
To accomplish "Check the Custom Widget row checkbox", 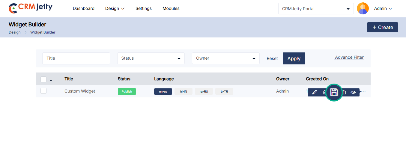I will 43,91.
